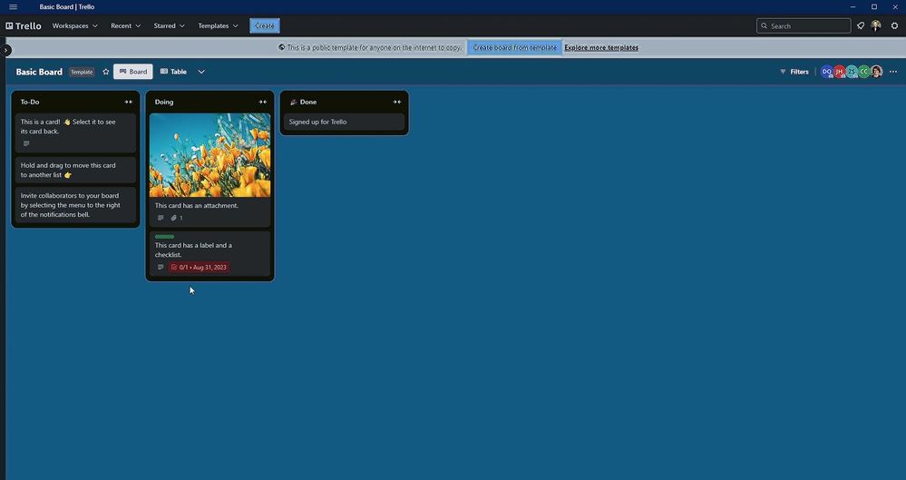Click the To-Do list title
The width and height of the screenshot is (906, 480).
(x=30, y=102)
